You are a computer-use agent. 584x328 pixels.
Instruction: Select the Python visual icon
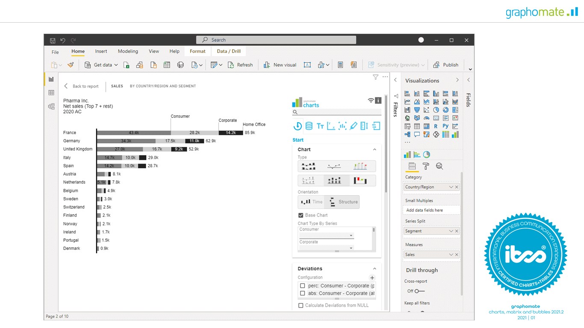point(445,126)
